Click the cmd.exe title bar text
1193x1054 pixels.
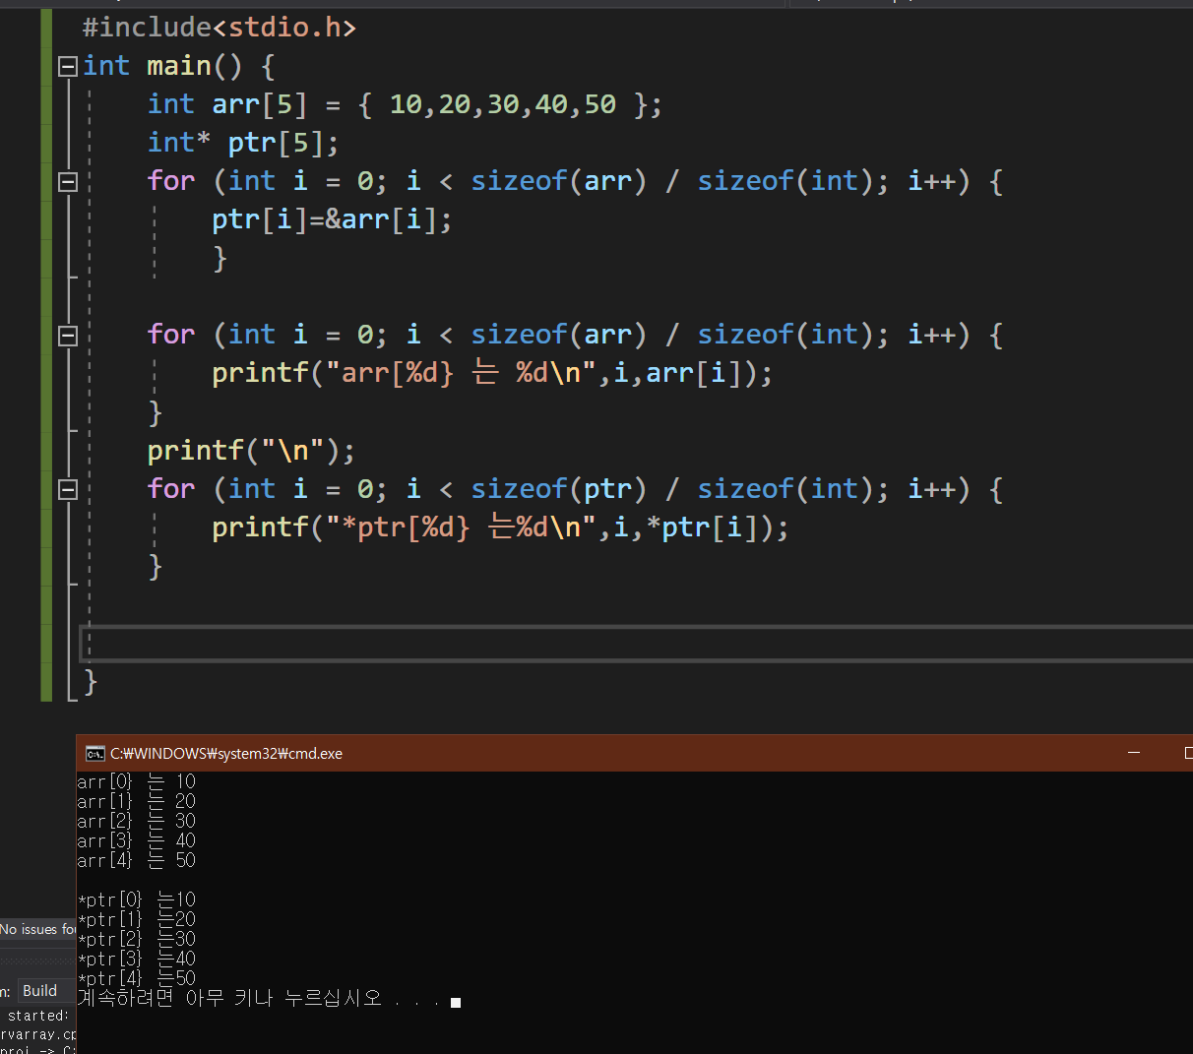click(x=226, y=754)
